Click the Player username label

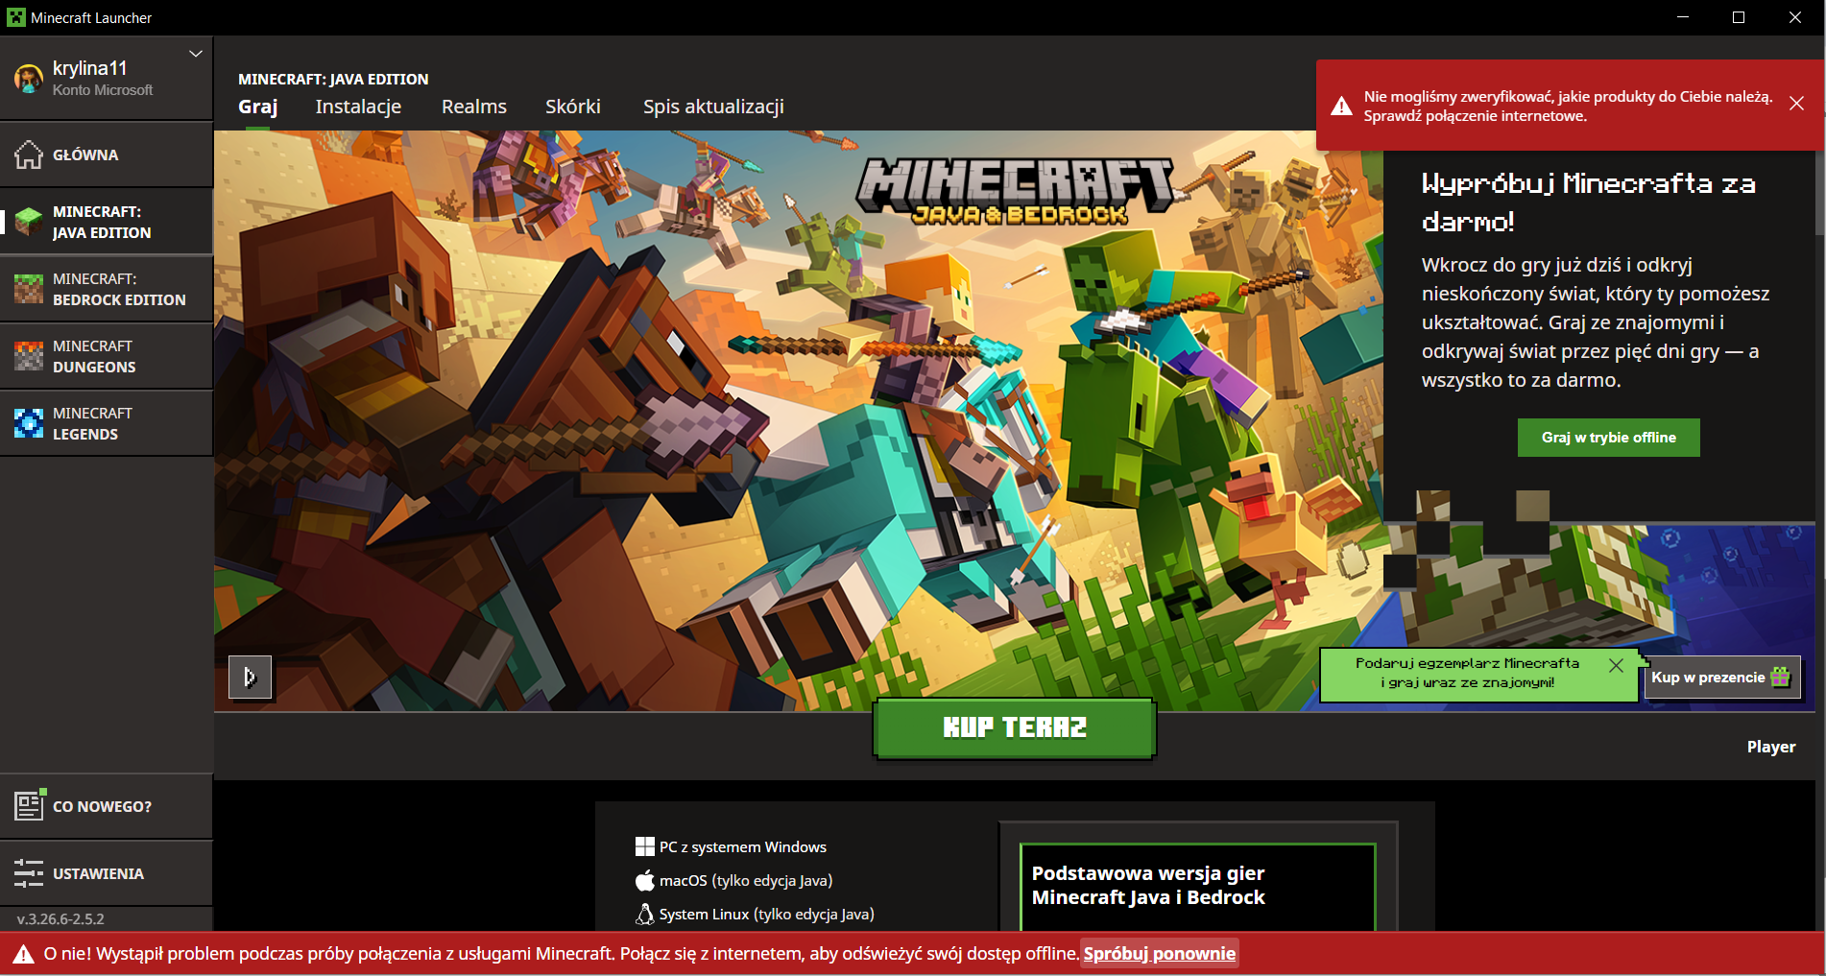point(1770,747)
